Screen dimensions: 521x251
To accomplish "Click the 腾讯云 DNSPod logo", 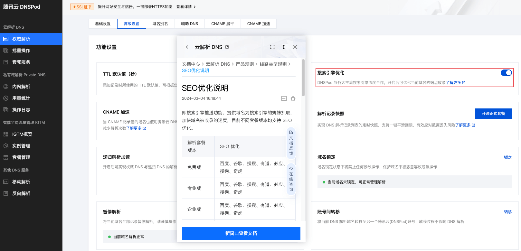I will 22,7.
